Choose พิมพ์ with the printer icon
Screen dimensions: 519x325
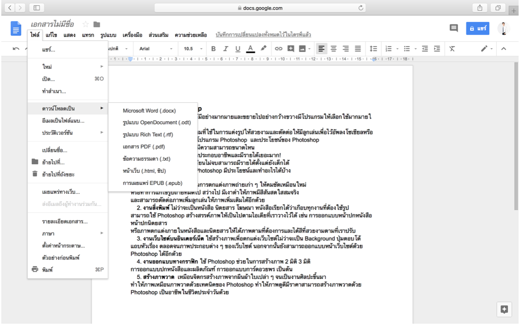click(x=67, y=270)
